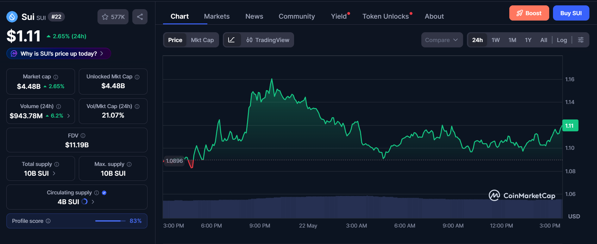597x244 pixels.
Task: Open info icon next to Profile score
Action: [48, 221]
